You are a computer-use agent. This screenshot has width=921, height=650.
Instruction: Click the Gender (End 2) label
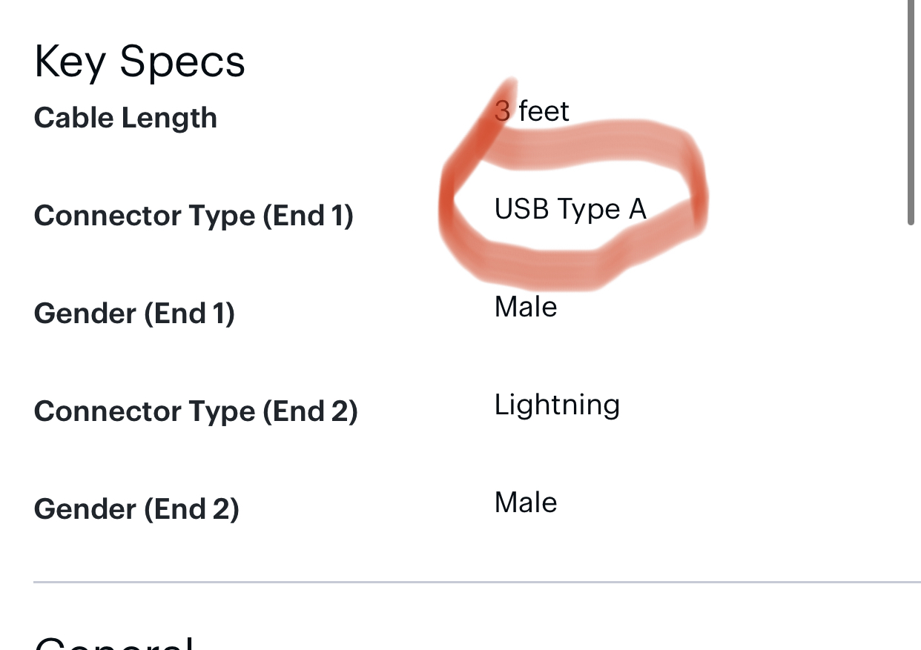[x=136, y=509]
